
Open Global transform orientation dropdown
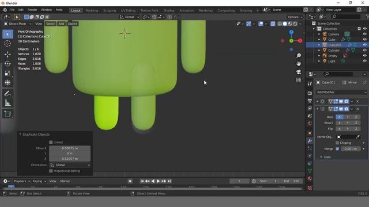click(129, 17)
